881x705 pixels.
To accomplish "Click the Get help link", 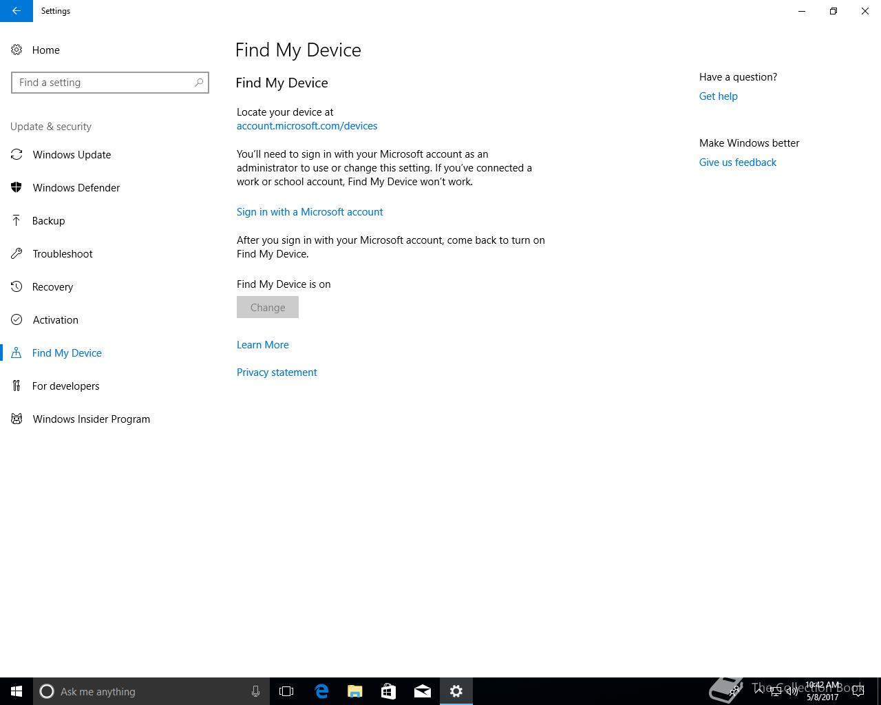I will click(x=719, y=96).
